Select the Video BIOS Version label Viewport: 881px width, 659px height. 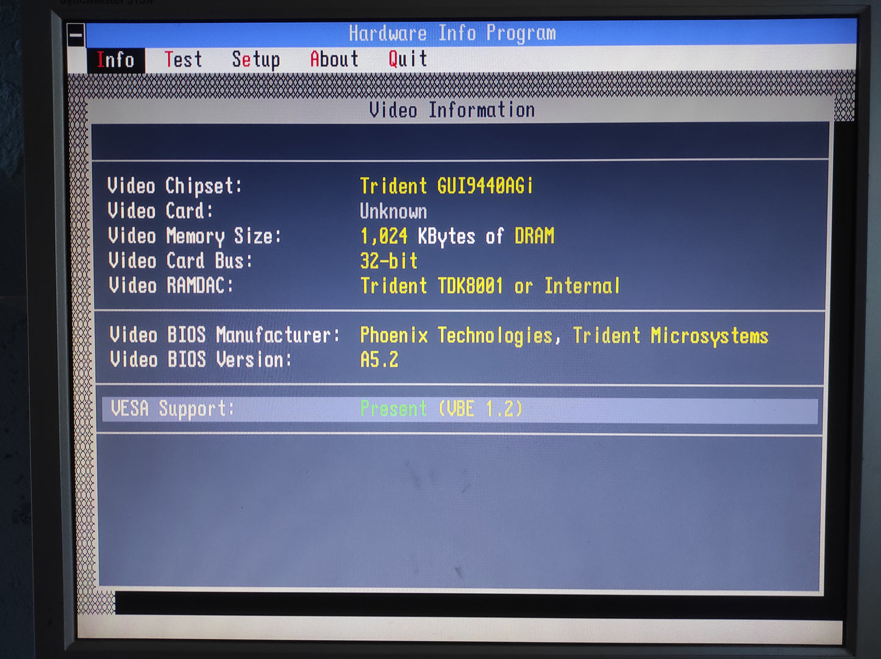click(x=201, y=360)
